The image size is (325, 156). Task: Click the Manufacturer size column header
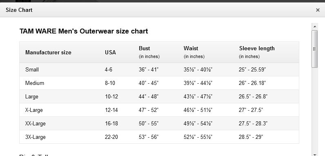coord(48,53)
